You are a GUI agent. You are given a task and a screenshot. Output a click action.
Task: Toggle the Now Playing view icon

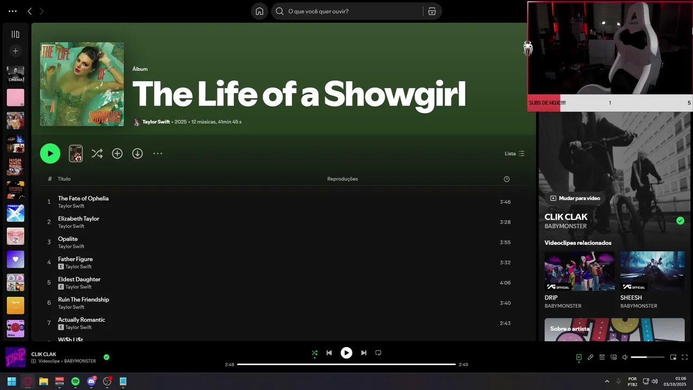[x=579, y=357]
